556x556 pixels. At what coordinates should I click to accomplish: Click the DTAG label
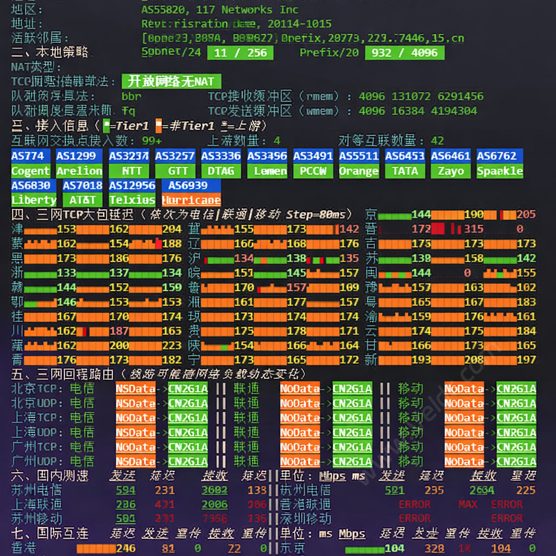(221, 171)
